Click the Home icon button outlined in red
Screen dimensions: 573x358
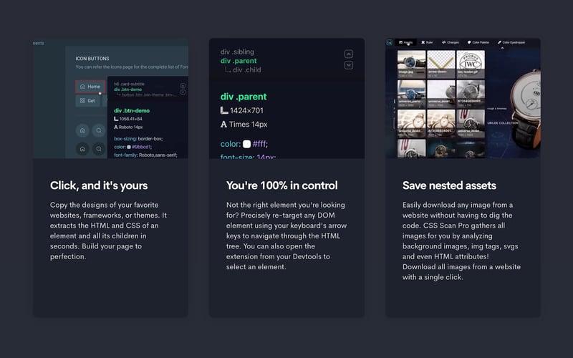point(90,87)
